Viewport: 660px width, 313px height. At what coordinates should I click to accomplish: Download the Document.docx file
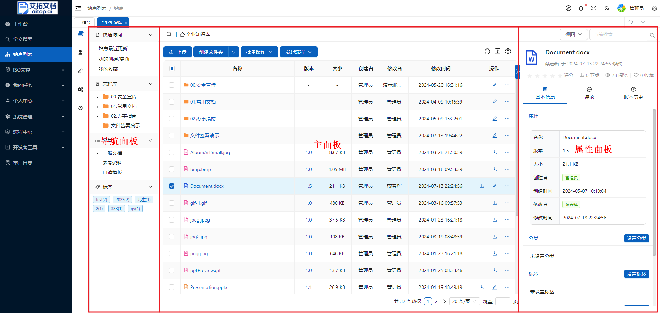coord(482,186)
